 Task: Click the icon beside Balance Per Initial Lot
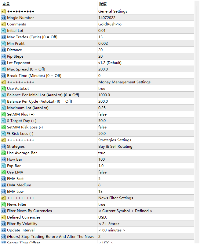pos(3,95)
